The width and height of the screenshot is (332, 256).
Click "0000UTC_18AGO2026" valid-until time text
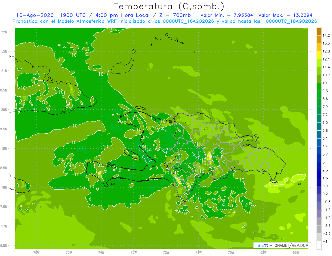291,21
